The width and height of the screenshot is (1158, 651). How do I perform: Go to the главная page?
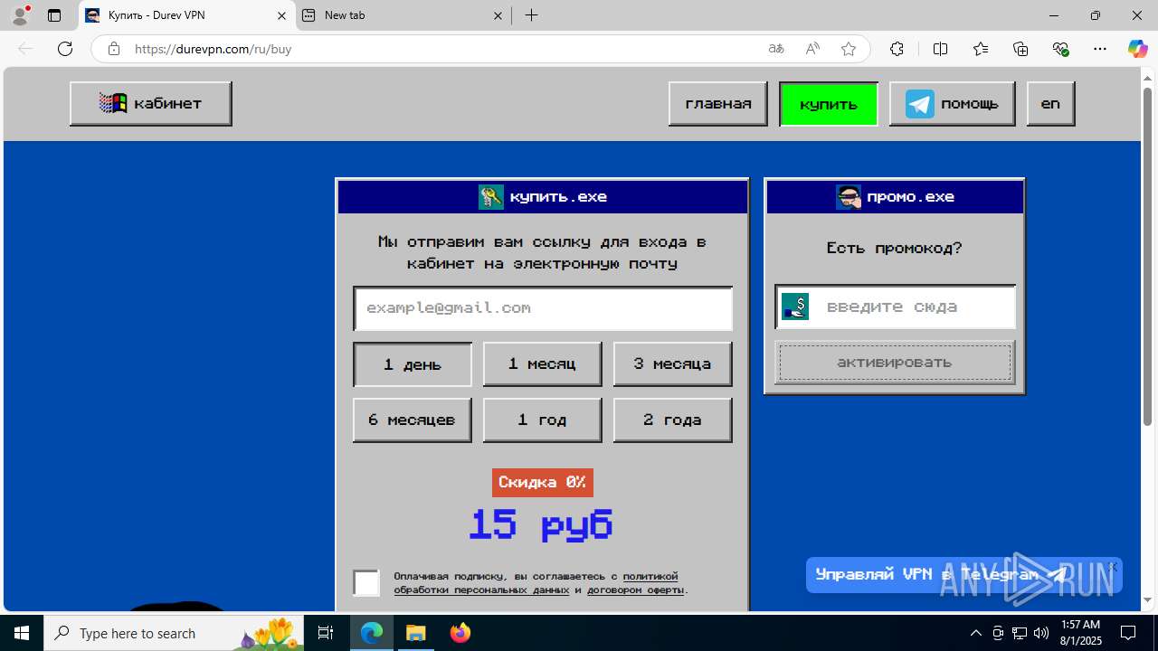717,103
